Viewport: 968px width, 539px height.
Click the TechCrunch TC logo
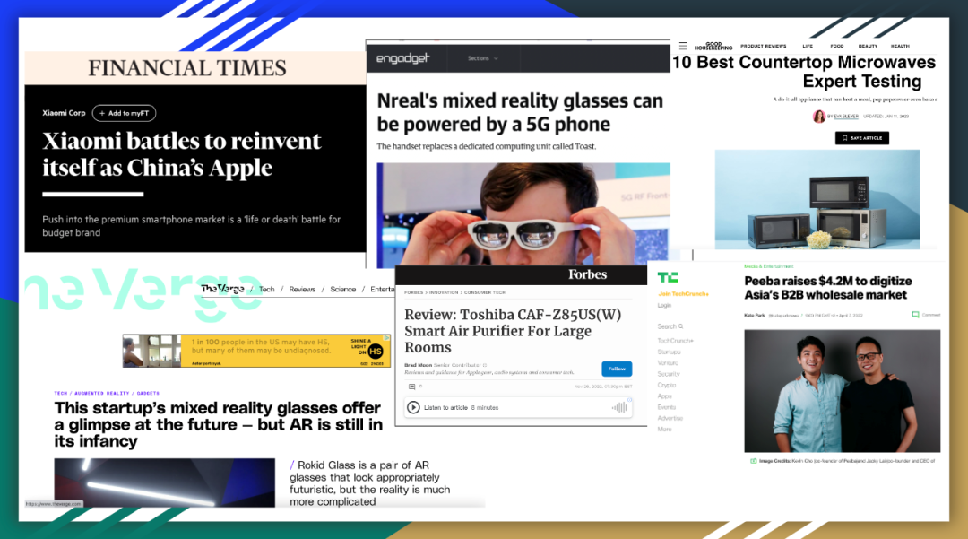click(x=668, y=278)
